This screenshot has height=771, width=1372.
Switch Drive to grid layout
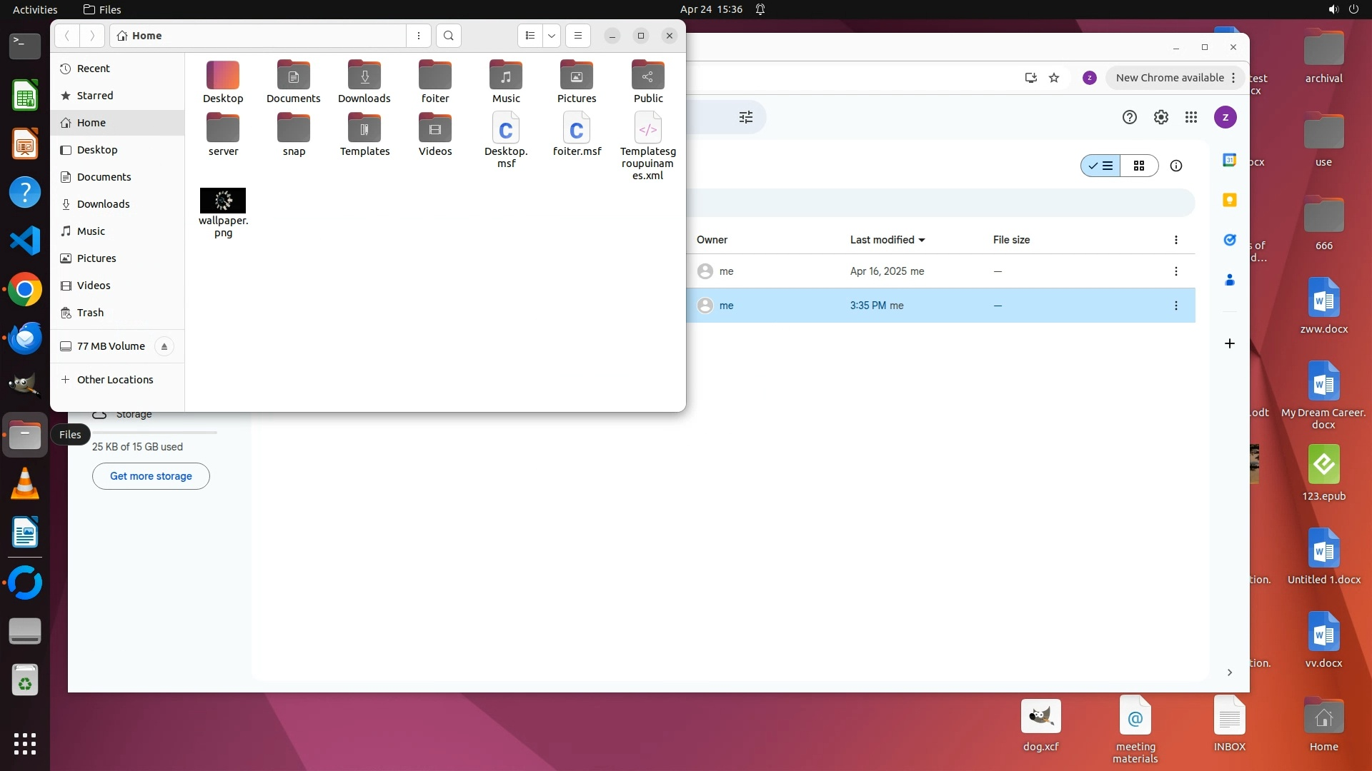1139,166
